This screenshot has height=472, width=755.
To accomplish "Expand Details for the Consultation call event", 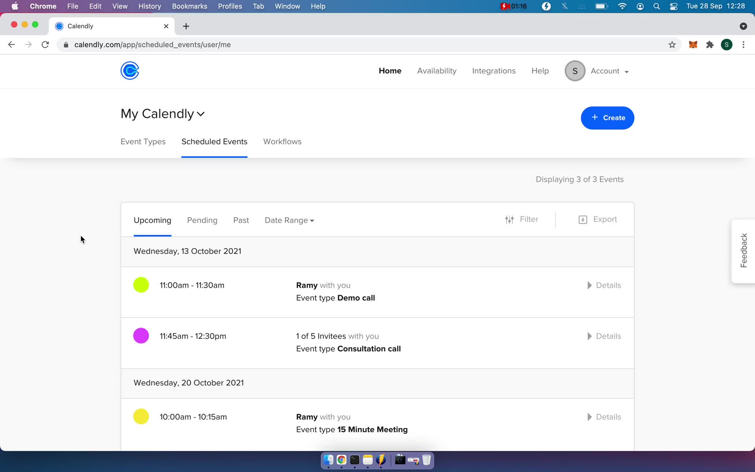I will (604, 336).
